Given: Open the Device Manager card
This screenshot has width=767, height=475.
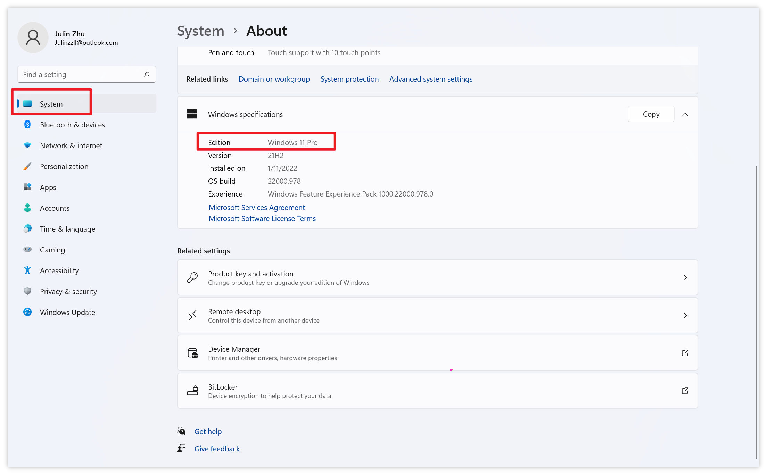Looking at the screenshot, I should click(x=437, y=353).
